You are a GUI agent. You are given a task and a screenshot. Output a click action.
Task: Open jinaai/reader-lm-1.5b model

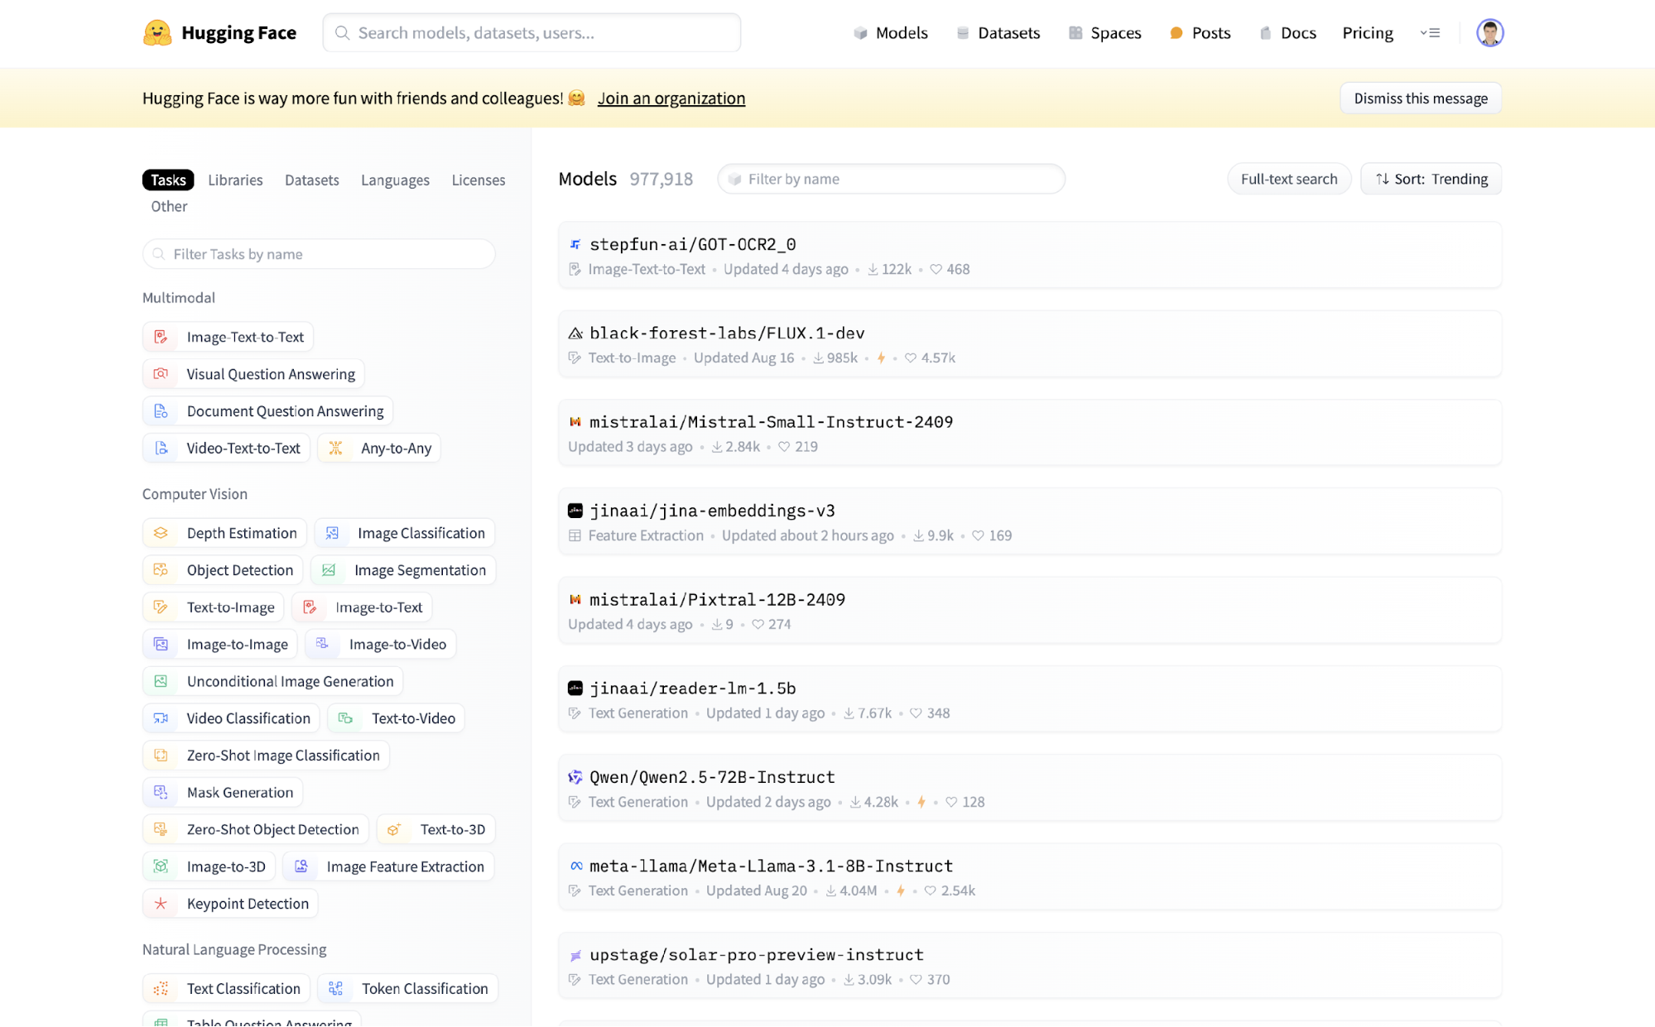click(x=1030, y=699)
